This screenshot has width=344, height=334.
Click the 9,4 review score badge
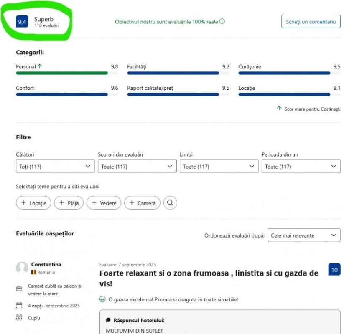pos(22,22)
